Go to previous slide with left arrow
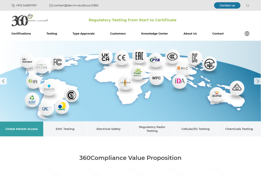261x177 pixels. pos(3,81)
